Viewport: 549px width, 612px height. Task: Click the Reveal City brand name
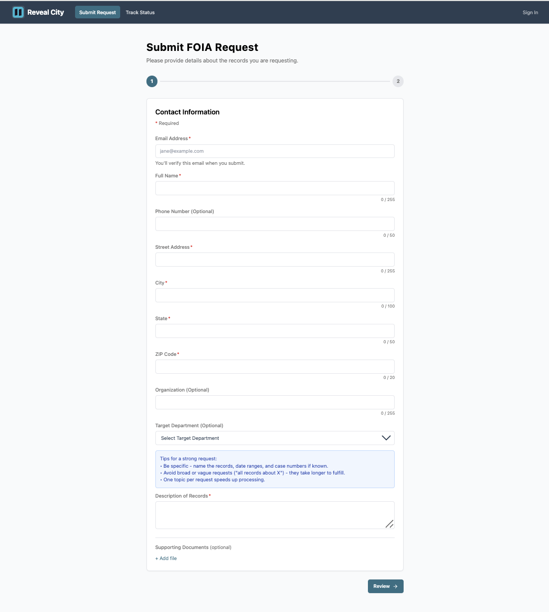tap(46, 13)
